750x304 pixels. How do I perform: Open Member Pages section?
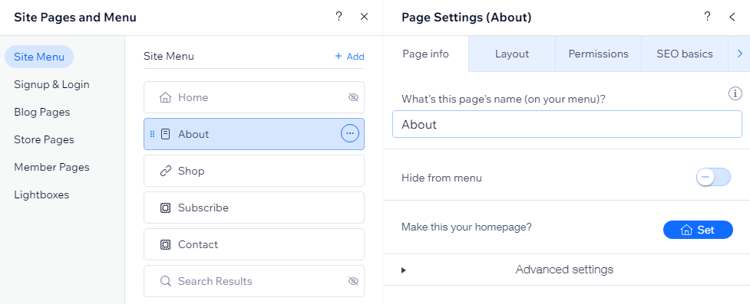click(x=51, y=168)
